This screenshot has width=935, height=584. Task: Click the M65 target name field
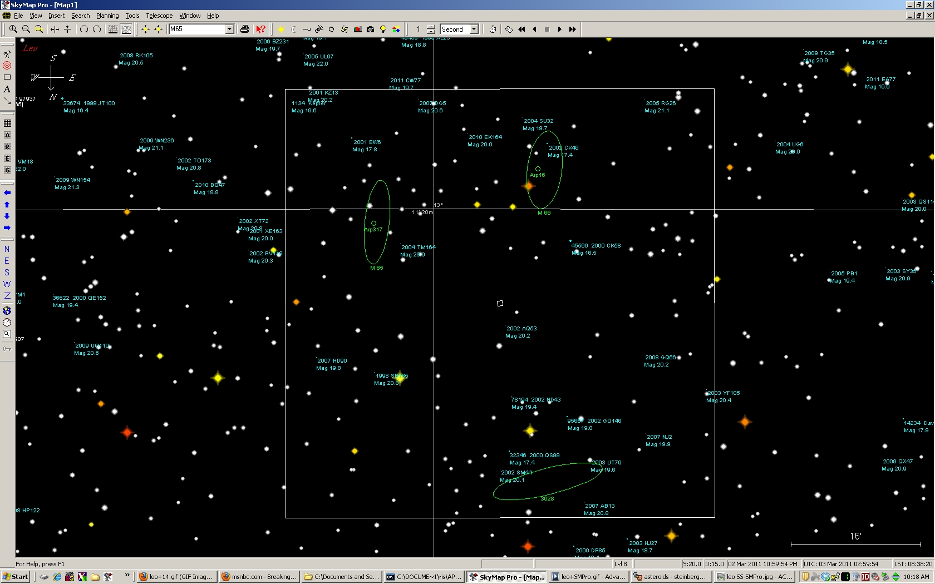[x=197, y=29]
